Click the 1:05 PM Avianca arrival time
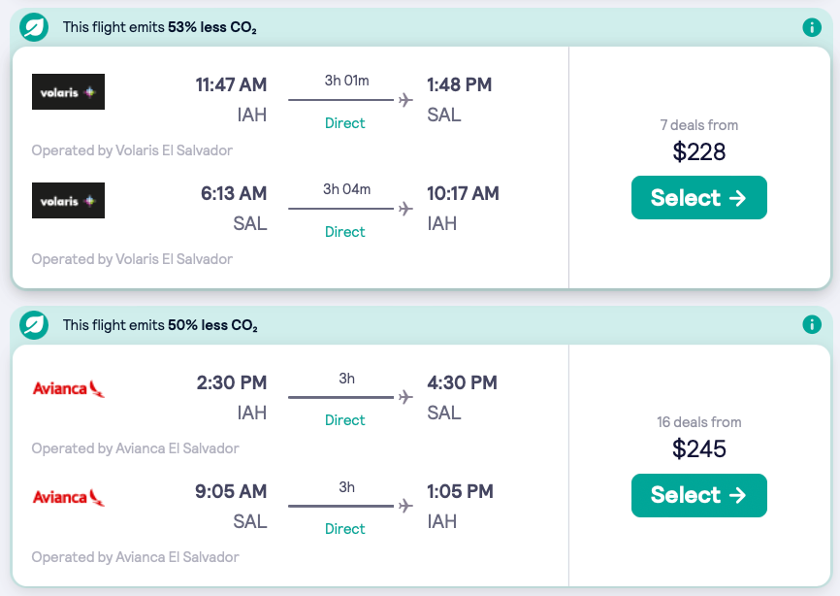840x596 pixels. (460, 491)
